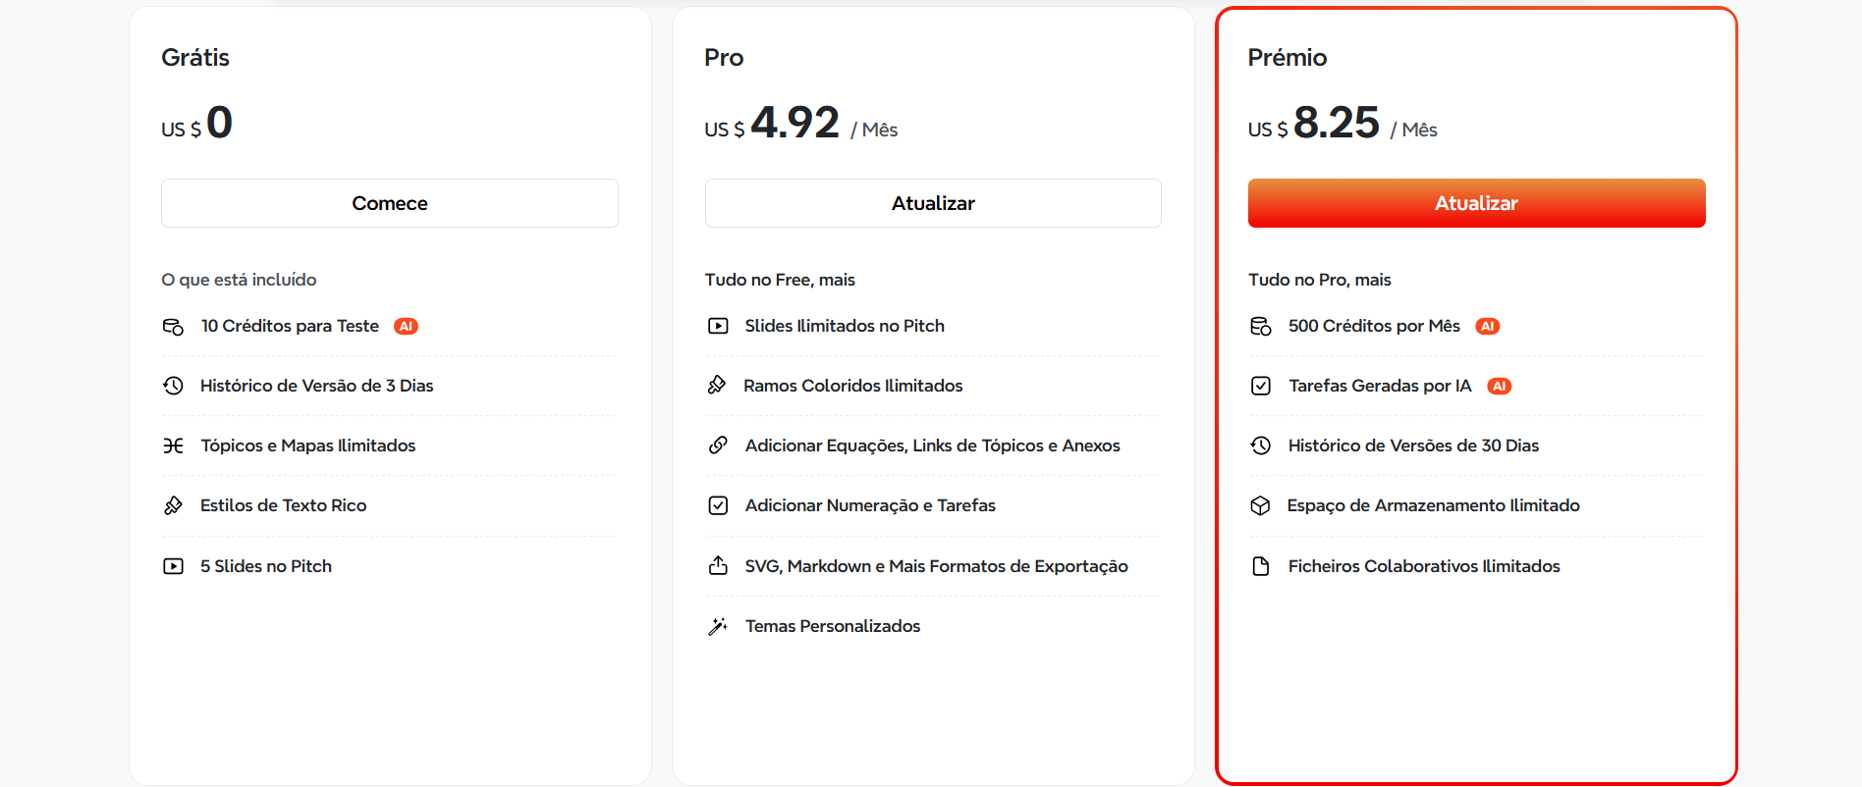
Task: Click the storage cube icon in Prémio plan
Action: pos(1261,505)
